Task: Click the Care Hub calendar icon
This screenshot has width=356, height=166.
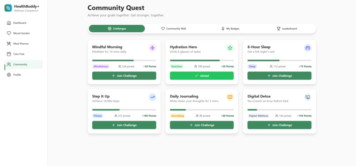Action: tap(9, 54)
